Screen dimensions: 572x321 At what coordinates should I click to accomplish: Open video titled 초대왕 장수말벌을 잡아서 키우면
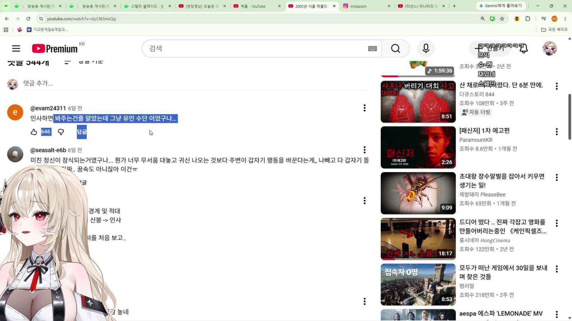502,181
